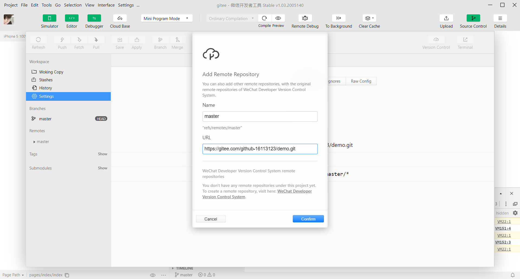Viewport: 520px width, 279px height.
Task: Click the Preview eye icon
Action: tap(278, 18)
